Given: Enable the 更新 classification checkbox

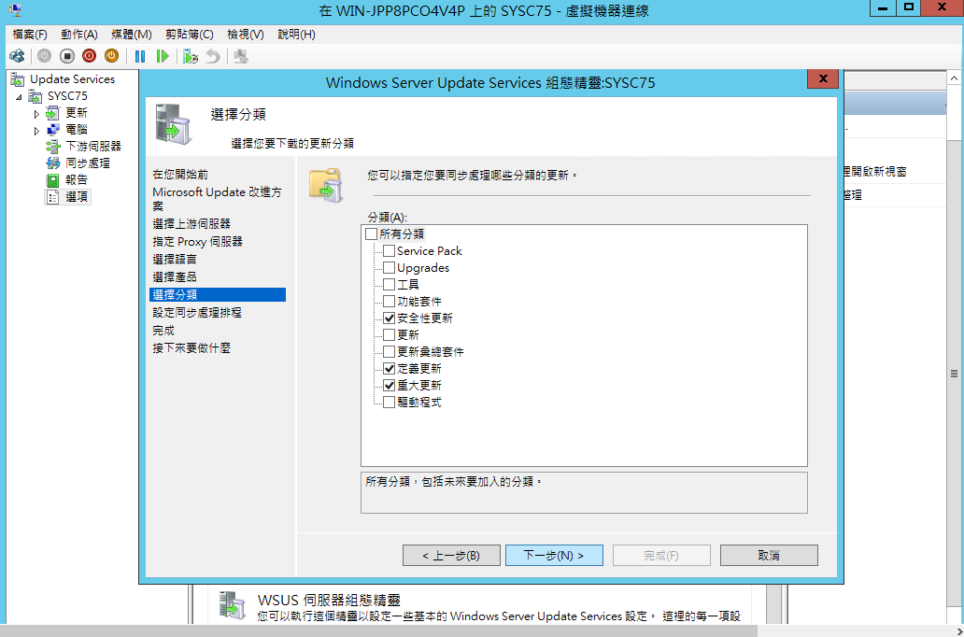Looking at the screenshot, I should pos(389,335).
